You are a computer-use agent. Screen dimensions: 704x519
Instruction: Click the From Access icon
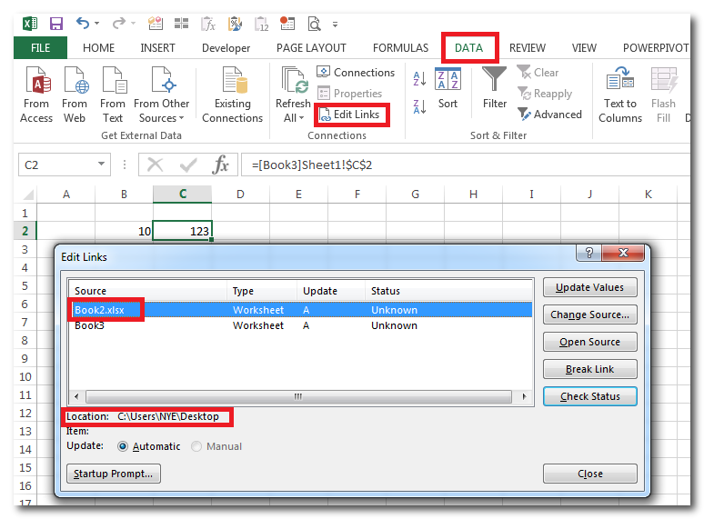tap(36, 84)
